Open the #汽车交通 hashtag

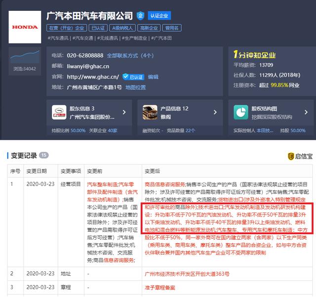coord(82,38)
